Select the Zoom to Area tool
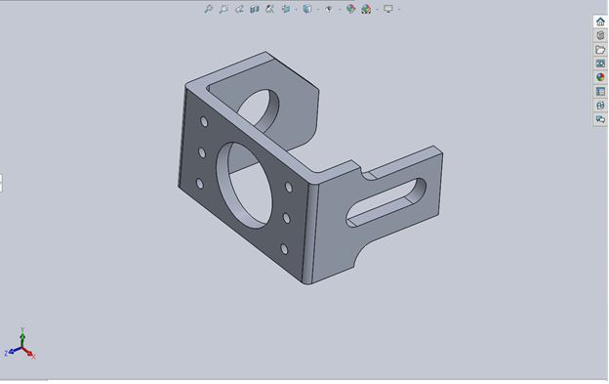The width and height of the screenshot is (609, 384). 223,9
